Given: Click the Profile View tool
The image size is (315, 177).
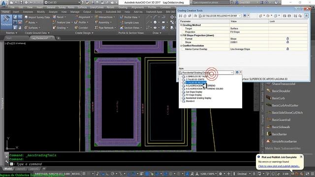Looking at the screenshot, I should pyautogui.click(x=130, y=17).
